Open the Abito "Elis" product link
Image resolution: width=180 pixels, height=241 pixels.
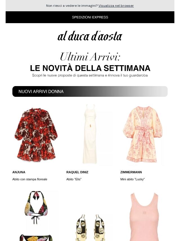click(74, 179)
